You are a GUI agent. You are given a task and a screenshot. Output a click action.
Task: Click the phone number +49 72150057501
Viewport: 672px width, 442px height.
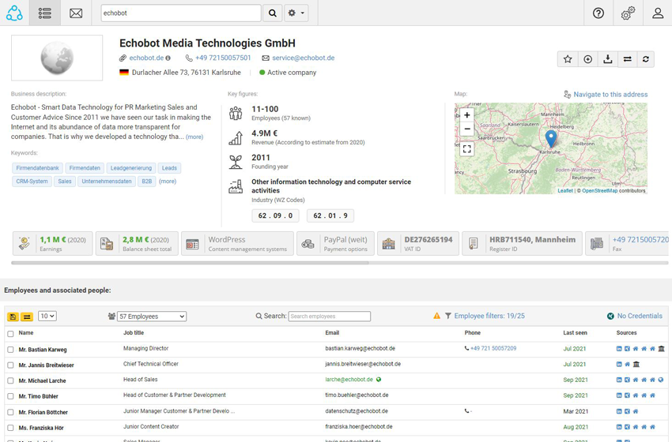click(x=223, y=58)
